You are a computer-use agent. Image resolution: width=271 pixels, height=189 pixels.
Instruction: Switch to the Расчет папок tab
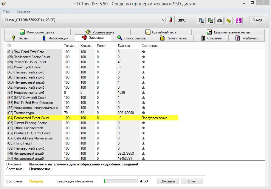173,38
